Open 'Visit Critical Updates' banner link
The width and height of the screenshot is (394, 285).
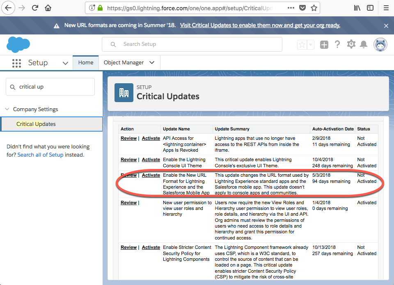(260, 25)
